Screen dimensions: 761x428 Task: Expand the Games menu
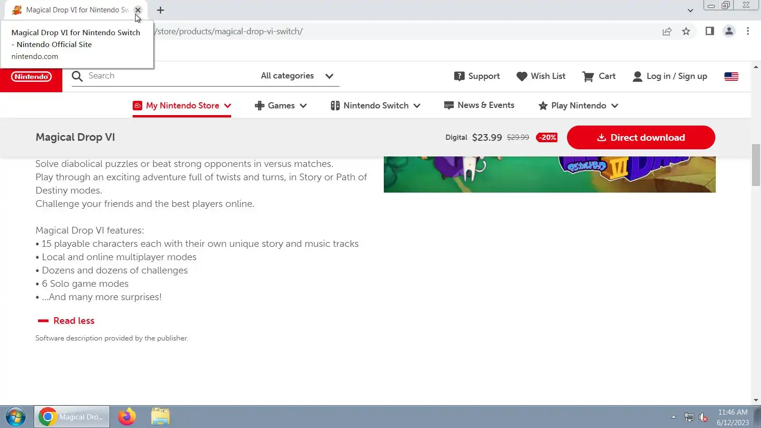[281, 106]
